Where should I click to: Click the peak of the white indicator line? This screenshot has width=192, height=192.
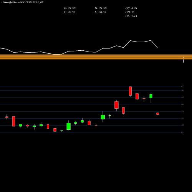(x=151, y=40)
